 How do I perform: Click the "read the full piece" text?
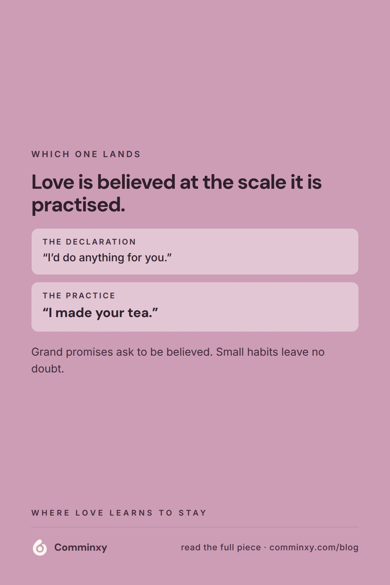pyautogui.click(x=221, y=547)
